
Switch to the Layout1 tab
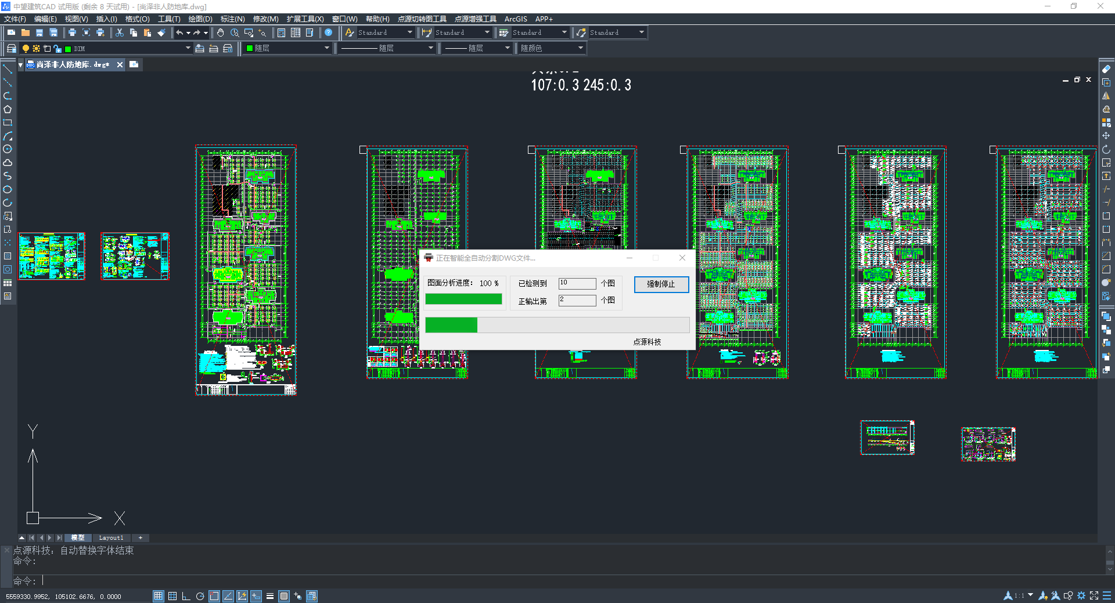click(111, 538)
